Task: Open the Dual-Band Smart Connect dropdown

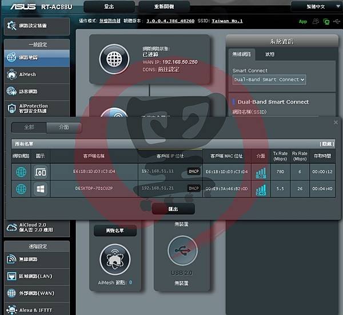Action: coord(269,80)
